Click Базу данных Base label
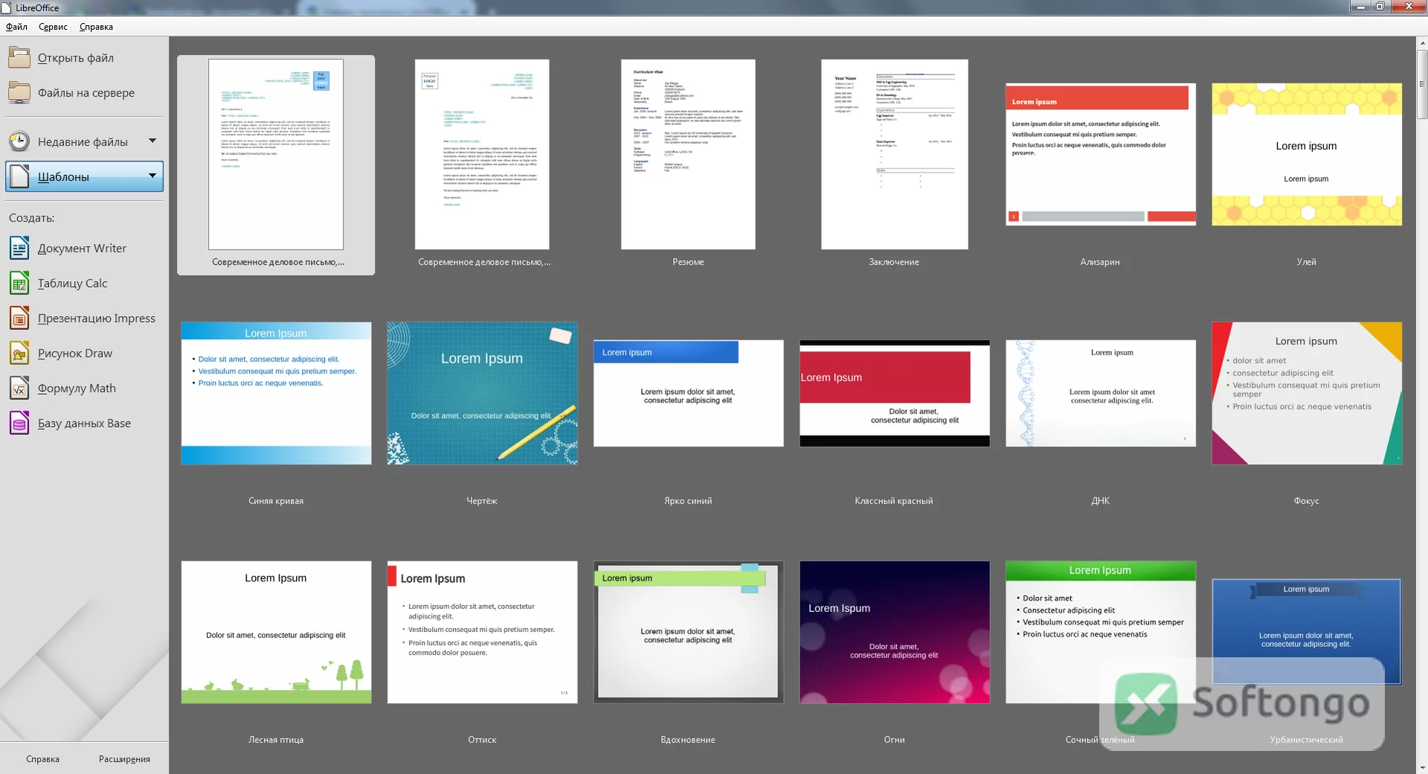The image size is (1428, 774). point(84,423)
